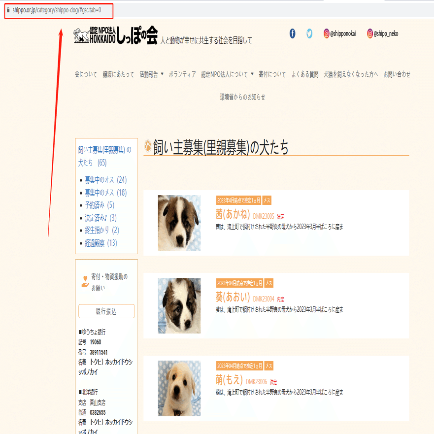
Task: Click メス tag on 萌 entry
Action: click(269, 366)
